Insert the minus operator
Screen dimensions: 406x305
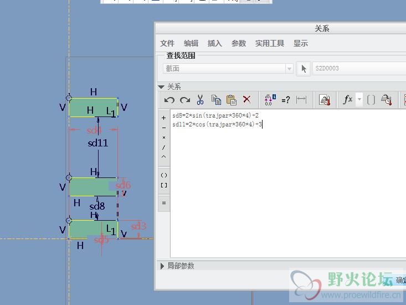tap(163, 128)
